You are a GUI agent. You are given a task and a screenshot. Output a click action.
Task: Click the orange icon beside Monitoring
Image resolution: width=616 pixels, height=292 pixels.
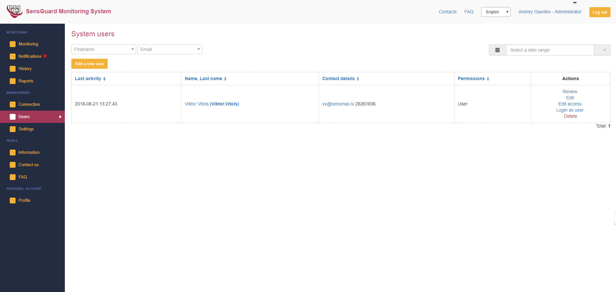13,44
